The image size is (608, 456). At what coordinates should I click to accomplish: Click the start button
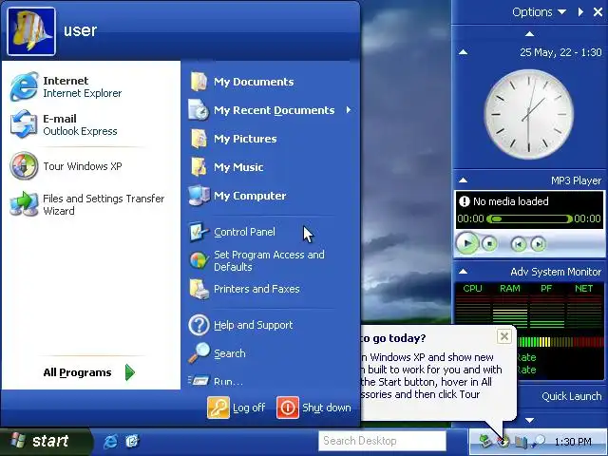[46, 441]
